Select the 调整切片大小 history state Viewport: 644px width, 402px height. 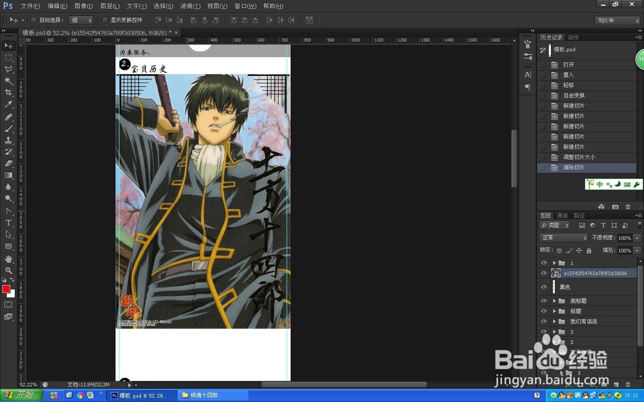(x=587, y=157)
